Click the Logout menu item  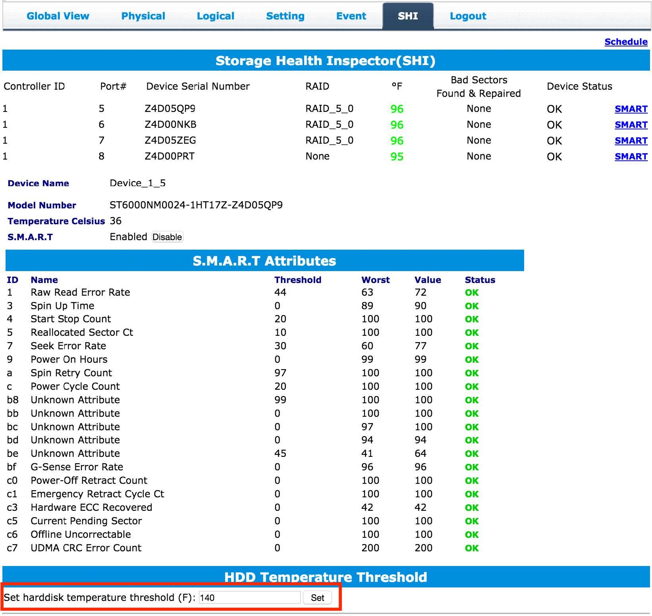[468, 16]
